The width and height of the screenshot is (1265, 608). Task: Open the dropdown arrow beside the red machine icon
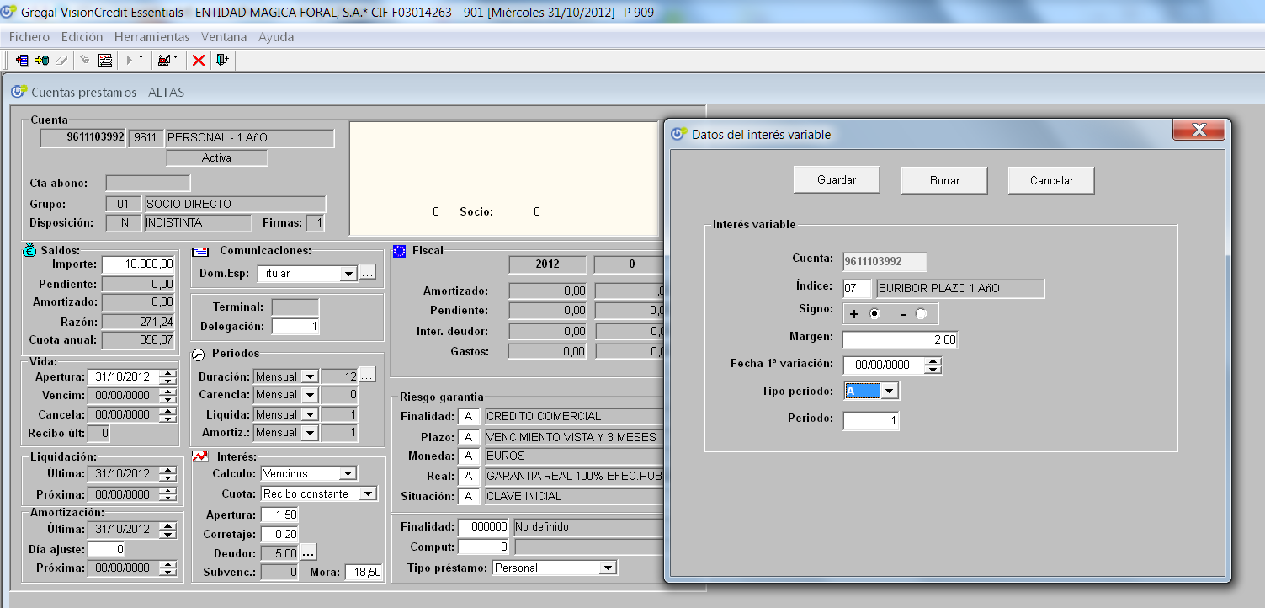pos(175,58)
